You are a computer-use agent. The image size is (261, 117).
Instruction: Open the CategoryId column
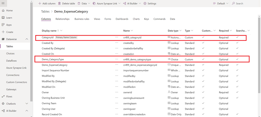tap(48, 37)
